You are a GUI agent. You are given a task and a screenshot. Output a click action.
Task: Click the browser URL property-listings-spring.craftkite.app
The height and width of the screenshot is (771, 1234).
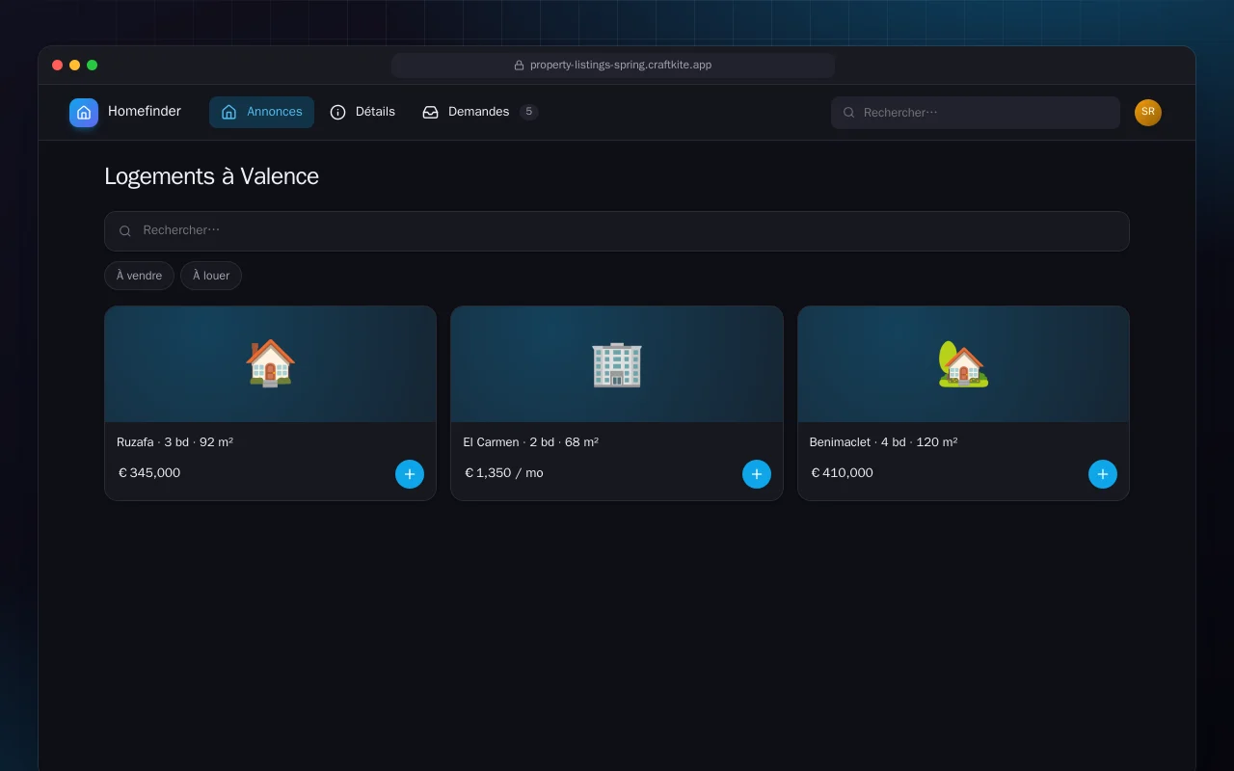click(x=621, y=66)
